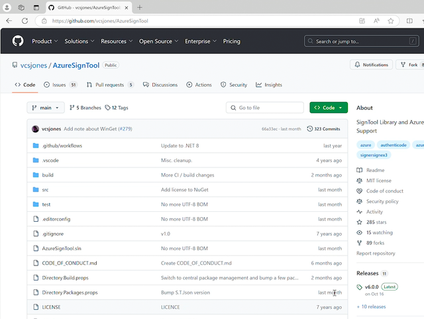Open the Solutions navigation menu
Viewport: 424px width, 319px height.
(x=79, y=41)
